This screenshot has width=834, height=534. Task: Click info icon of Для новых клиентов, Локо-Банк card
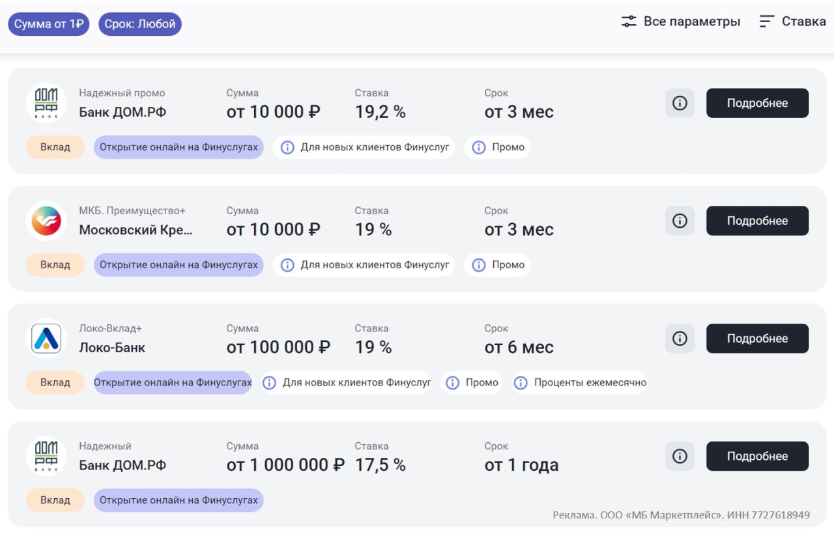click(x=269, y=383)
